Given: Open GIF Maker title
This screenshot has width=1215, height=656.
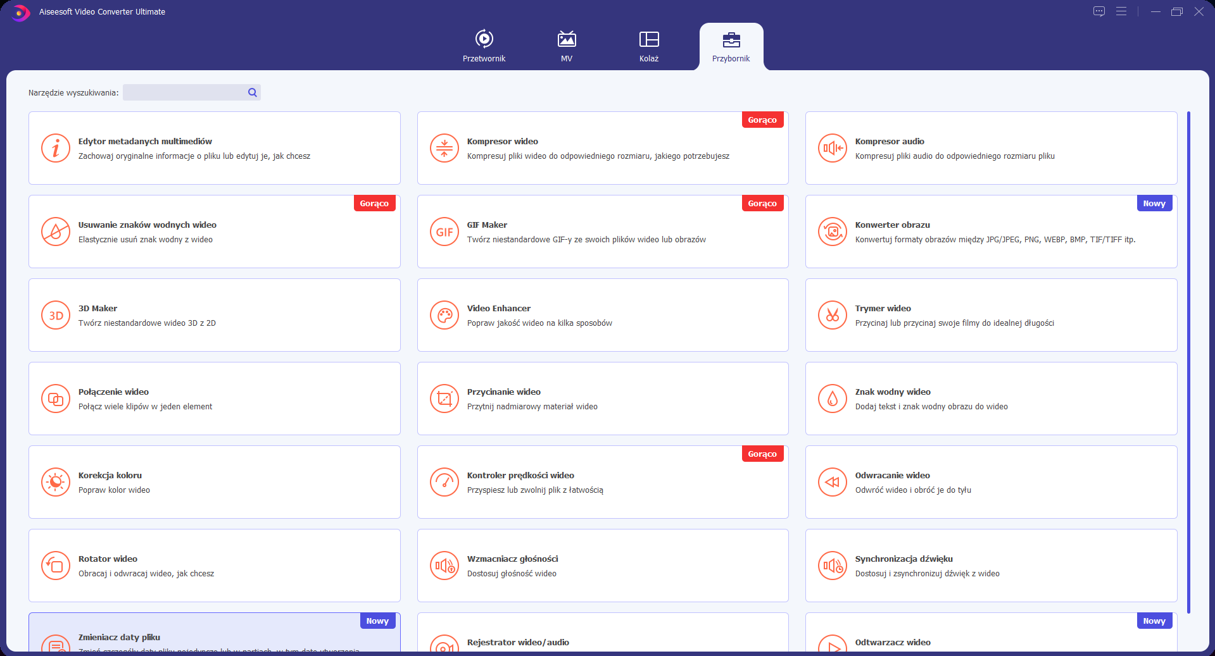Looking at the screenshot, I should [x=487, y=225].
